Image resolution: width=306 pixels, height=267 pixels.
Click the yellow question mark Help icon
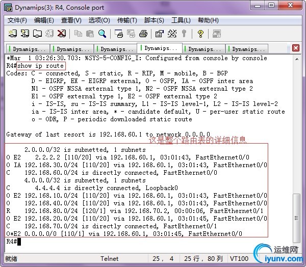click(x=200, y=34)
